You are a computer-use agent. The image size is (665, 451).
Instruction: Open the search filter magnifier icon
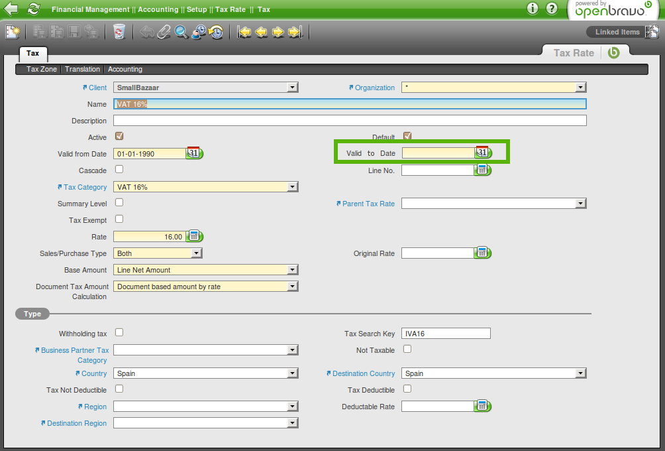(181, 32)
